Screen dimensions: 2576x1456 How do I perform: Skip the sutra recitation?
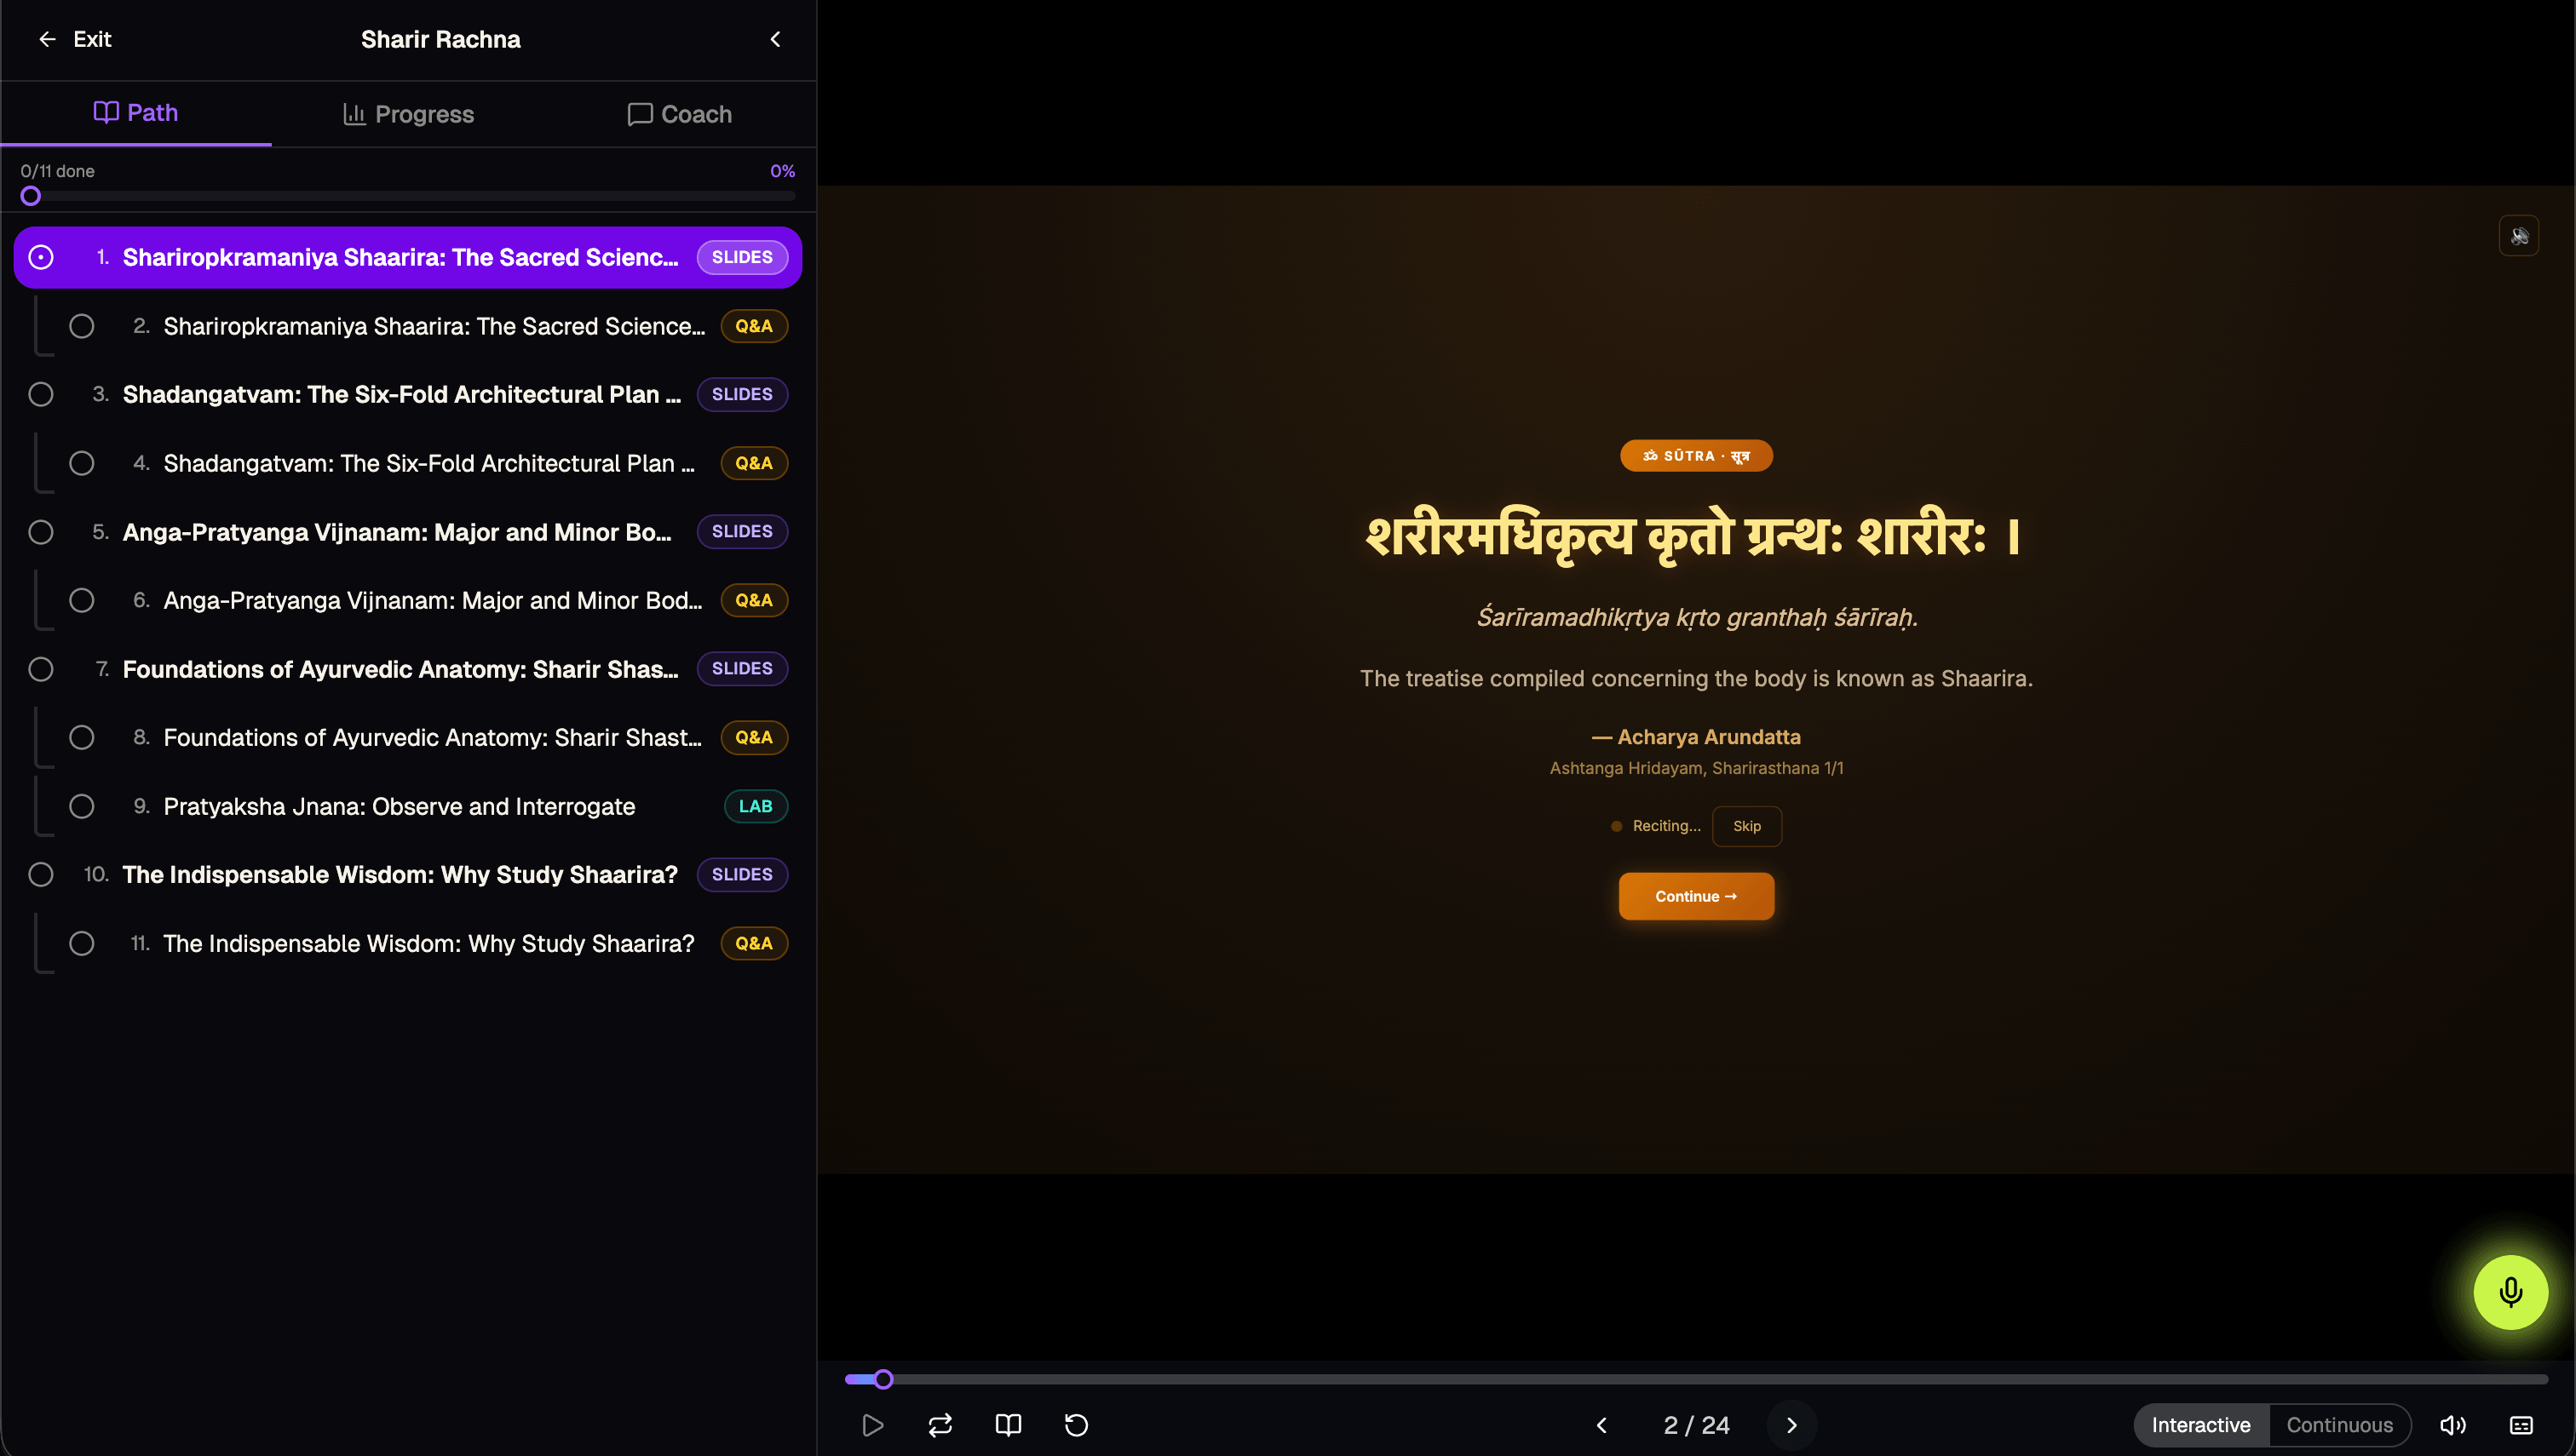pyautogui.click(x=1746, y=826)
